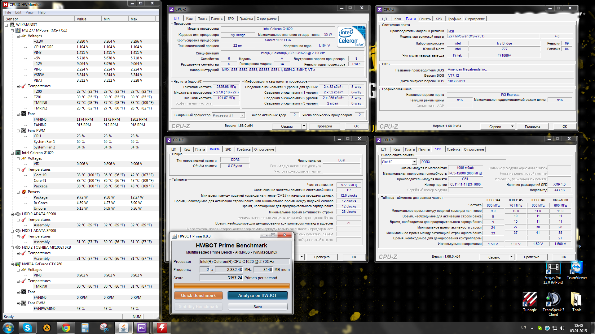Click the EN language indicator in tray
This screenshot has width=595, height=334.
[x=523, y=327]
